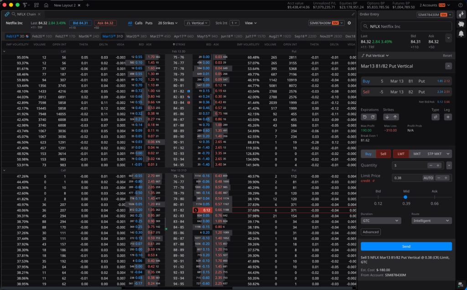The height and width of the screenshot is (290, 467).
Task: Click the swap Type icon under Order Entry
Action: point(436,117)
